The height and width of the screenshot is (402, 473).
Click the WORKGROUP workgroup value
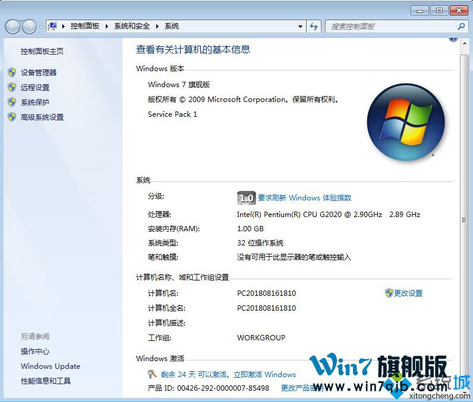261,337
